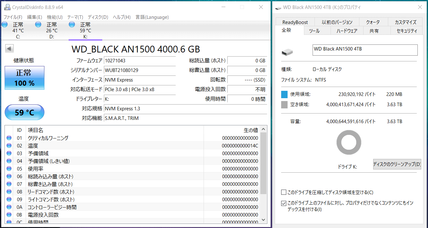Click status dot for ID 07 総書き込み量
Viewport: 428px width, 228px height.
point(9,184)
